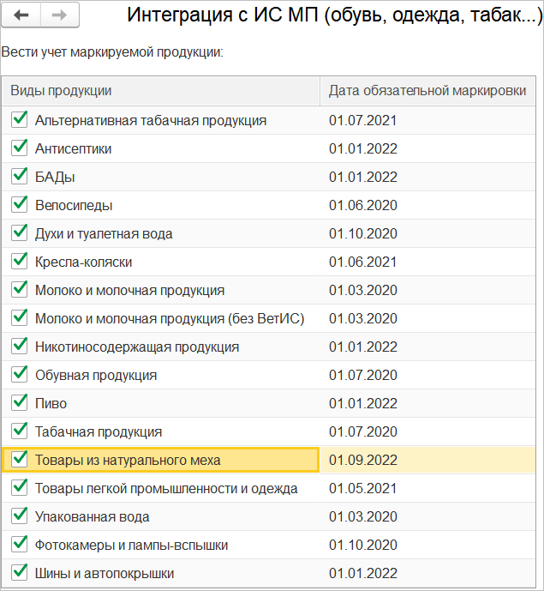This screenshot has height=591, width=544.
Task: Select Молоко и молочная продукция (без ВетИС) row
Action: click(x=170, y=319)
